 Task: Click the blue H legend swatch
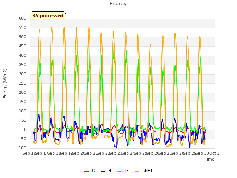point(103,171)
